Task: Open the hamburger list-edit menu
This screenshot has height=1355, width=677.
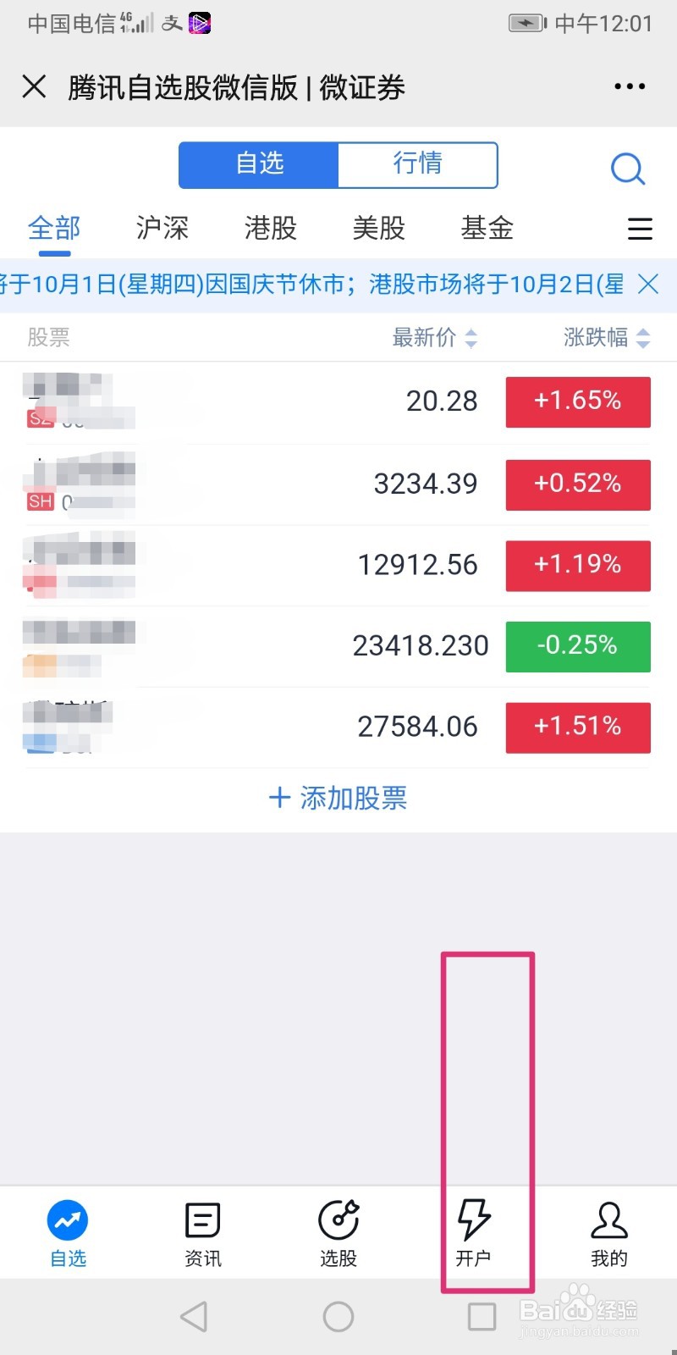Action: tap(640, 229)
